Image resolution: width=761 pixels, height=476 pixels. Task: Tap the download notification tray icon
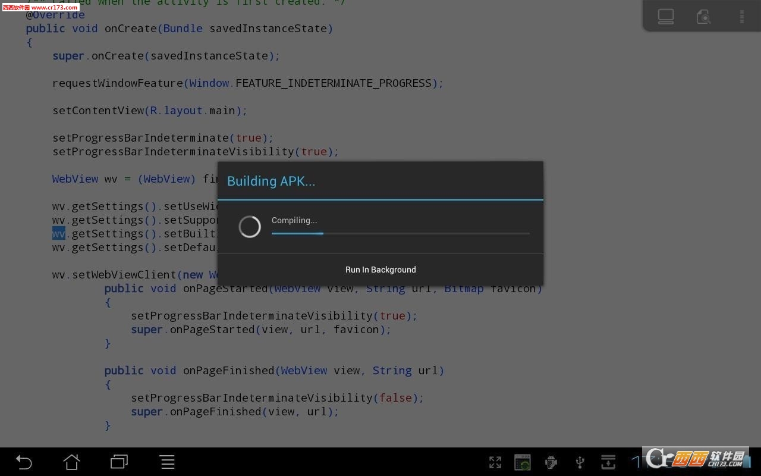point(608,462)
